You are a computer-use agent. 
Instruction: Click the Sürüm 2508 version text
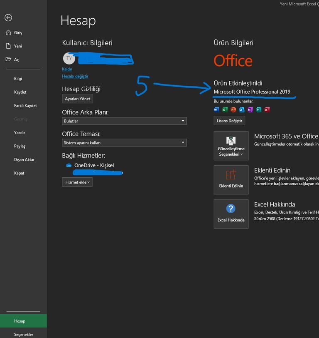coord(286,219)
